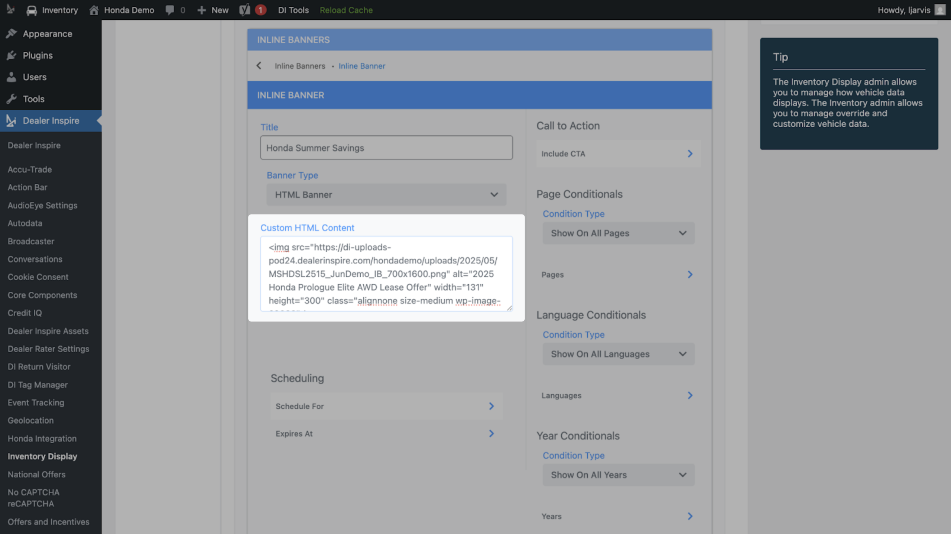Click the Inline Banners breadcrumb link
This screenshot has width=951, height=534.
(x=300, y=66)
